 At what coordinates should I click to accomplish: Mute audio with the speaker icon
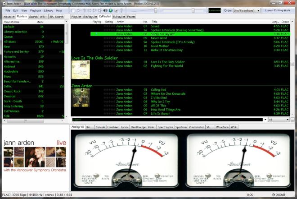click(105, 10)
